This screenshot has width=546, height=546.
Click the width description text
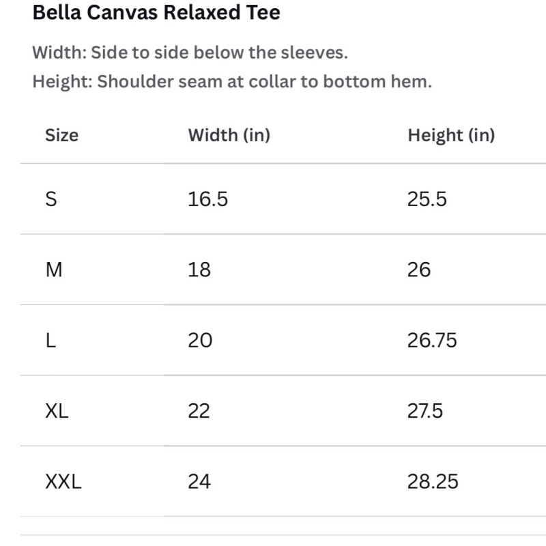tap(190, 53)
